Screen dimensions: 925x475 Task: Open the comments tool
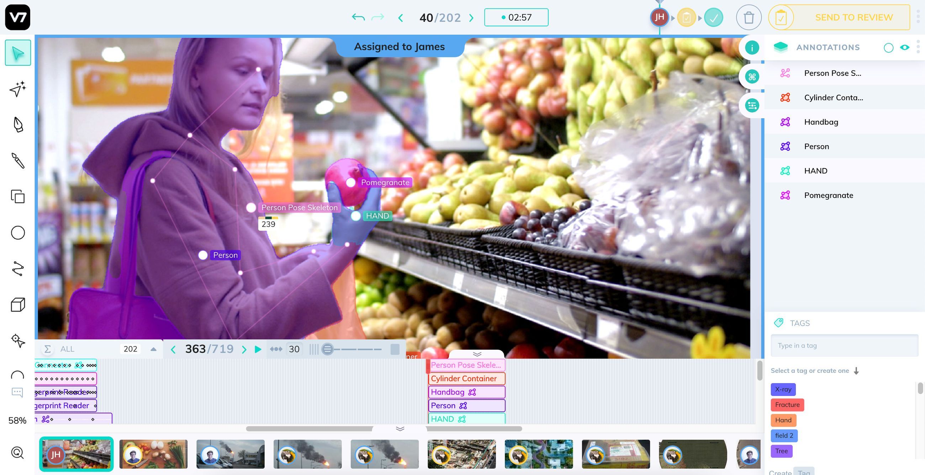click(x=17, y=392)
